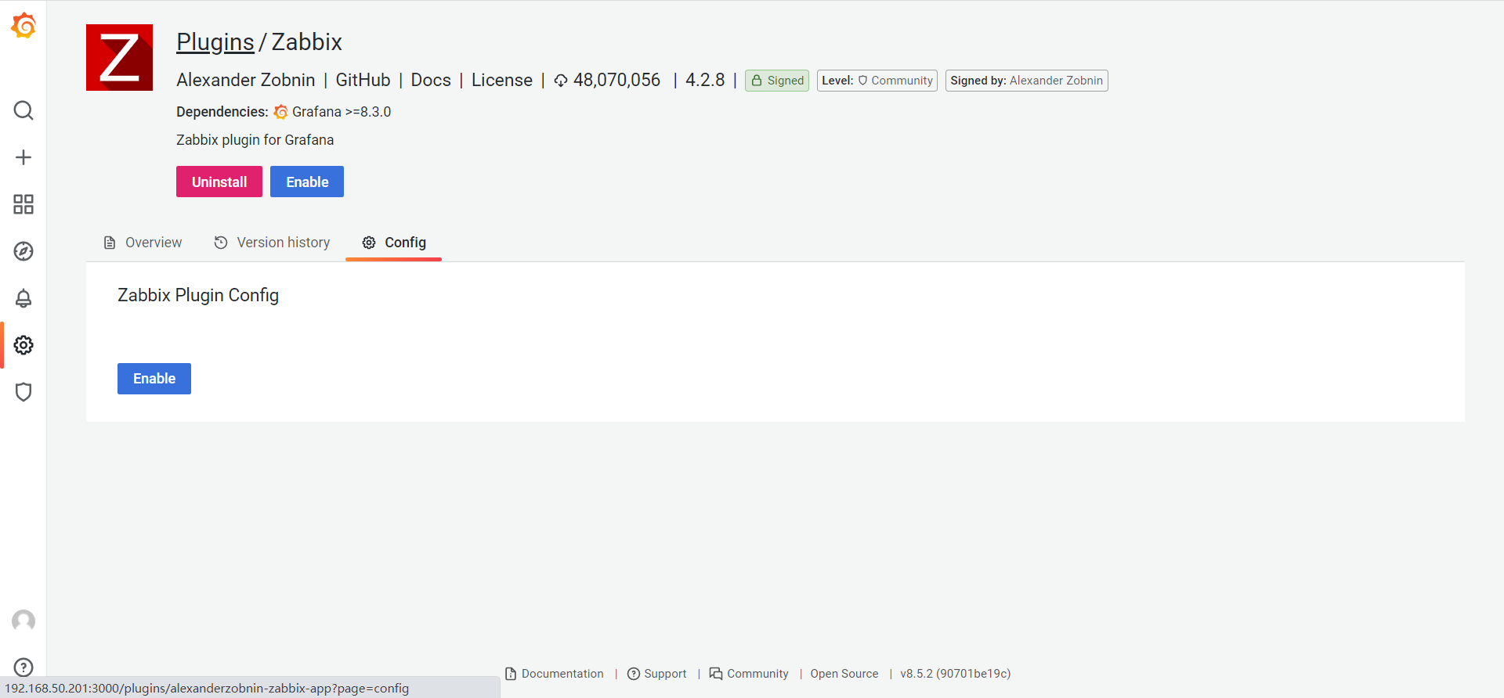The height and width of the screenshot is (698, 1504).
Task: Open the search dashboards icon
Action: point(23,110)
